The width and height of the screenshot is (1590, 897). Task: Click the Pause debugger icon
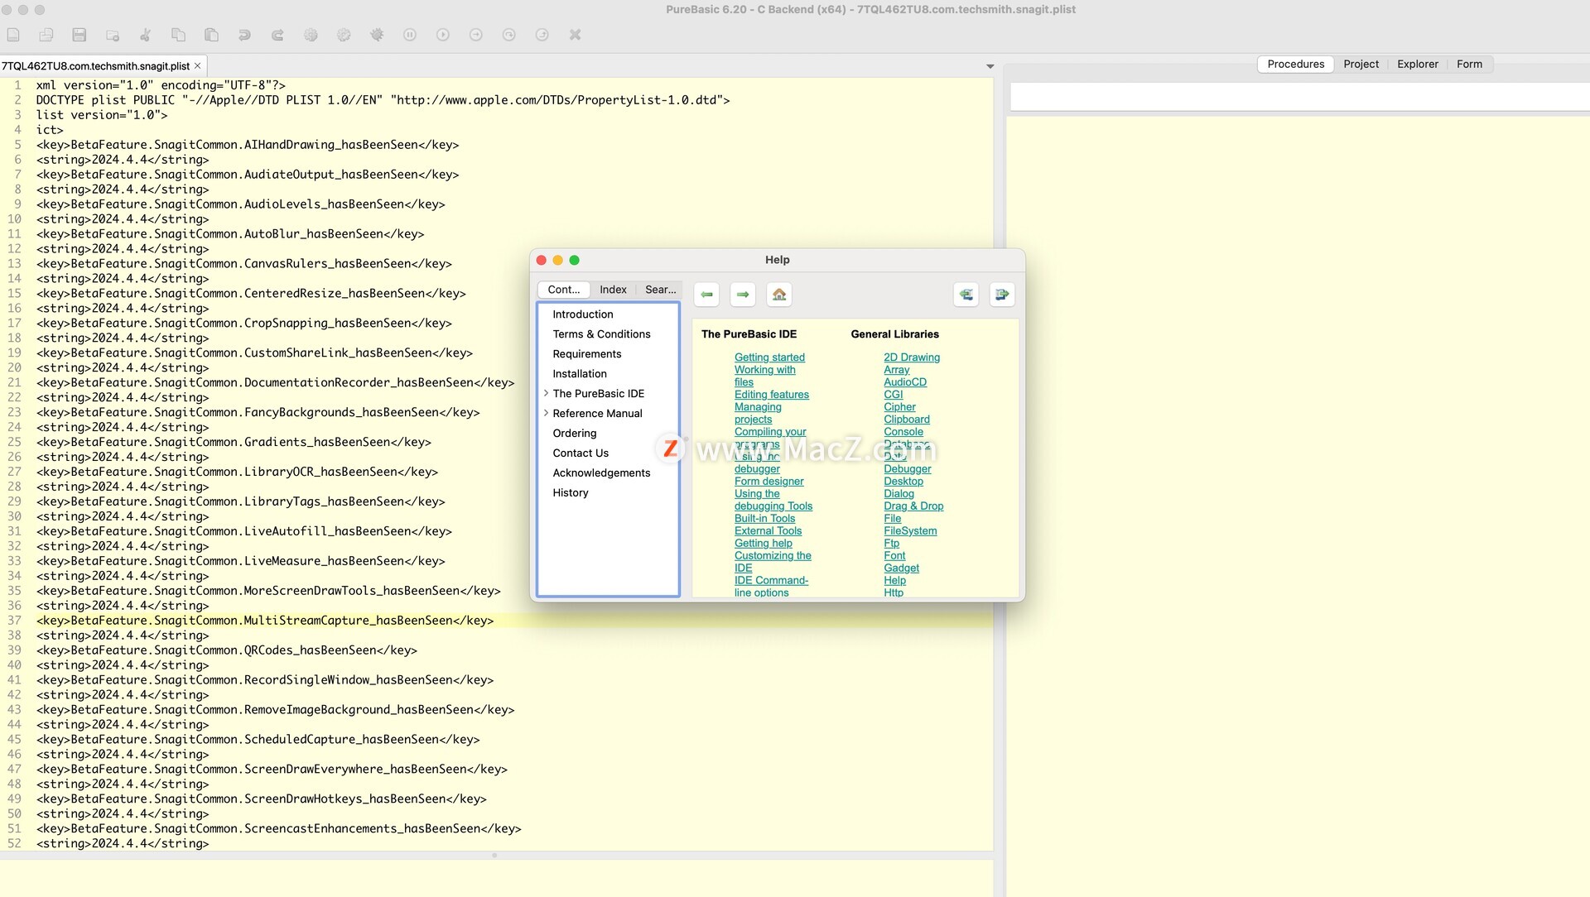(410, 35)
